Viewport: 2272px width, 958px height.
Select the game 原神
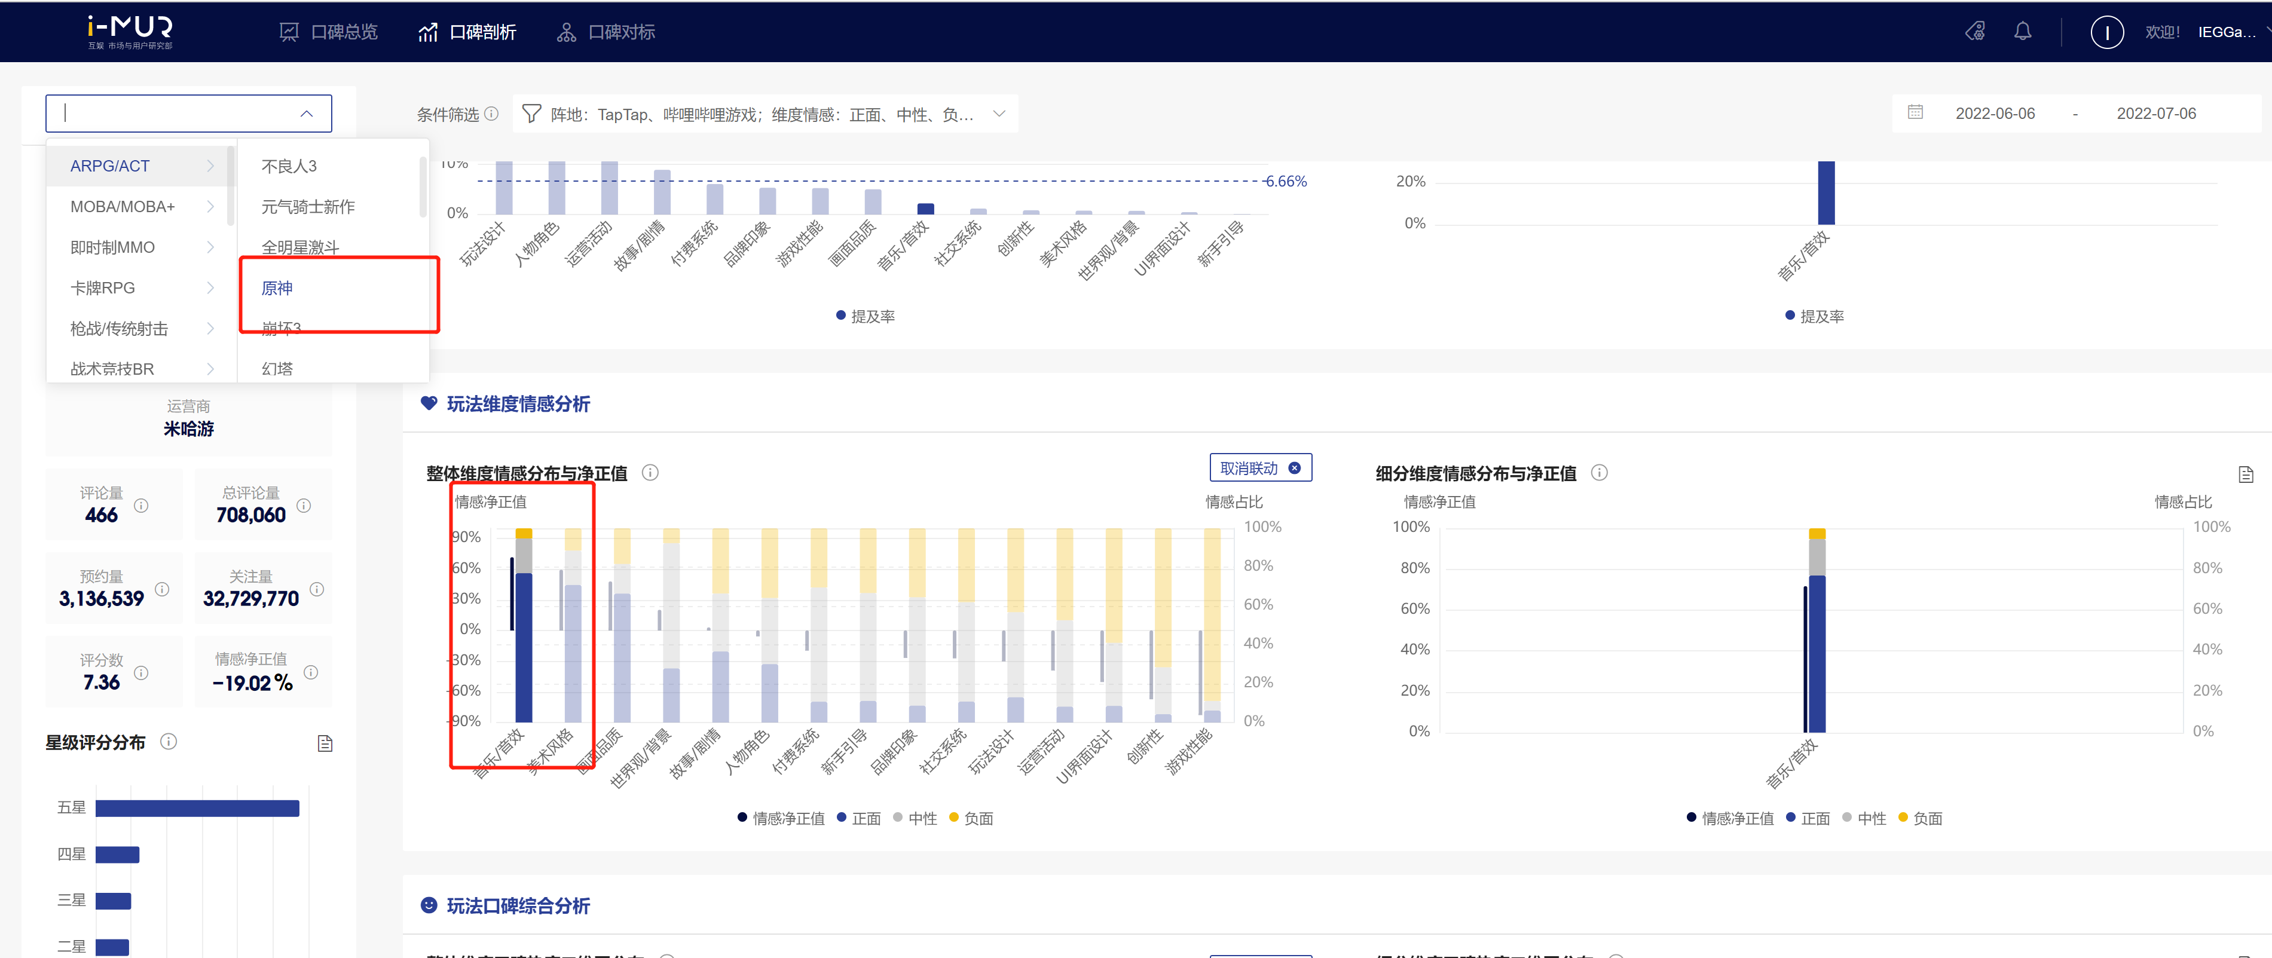pos(277,287)
